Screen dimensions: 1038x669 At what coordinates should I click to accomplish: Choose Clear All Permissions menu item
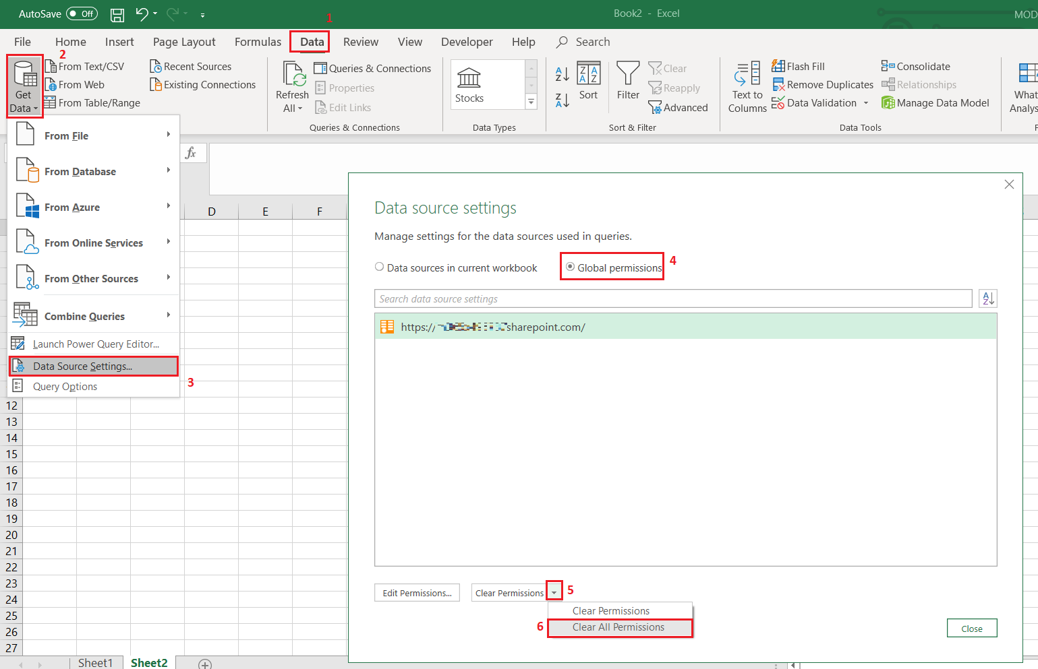618,627
